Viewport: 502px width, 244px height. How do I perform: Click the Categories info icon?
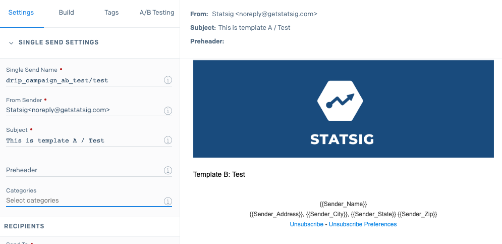click(x=168, y=201)
